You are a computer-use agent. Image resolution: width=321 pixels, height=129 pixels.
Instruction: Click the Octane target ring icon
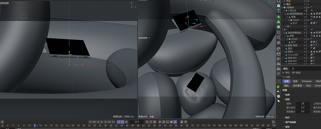click(279, 96)
